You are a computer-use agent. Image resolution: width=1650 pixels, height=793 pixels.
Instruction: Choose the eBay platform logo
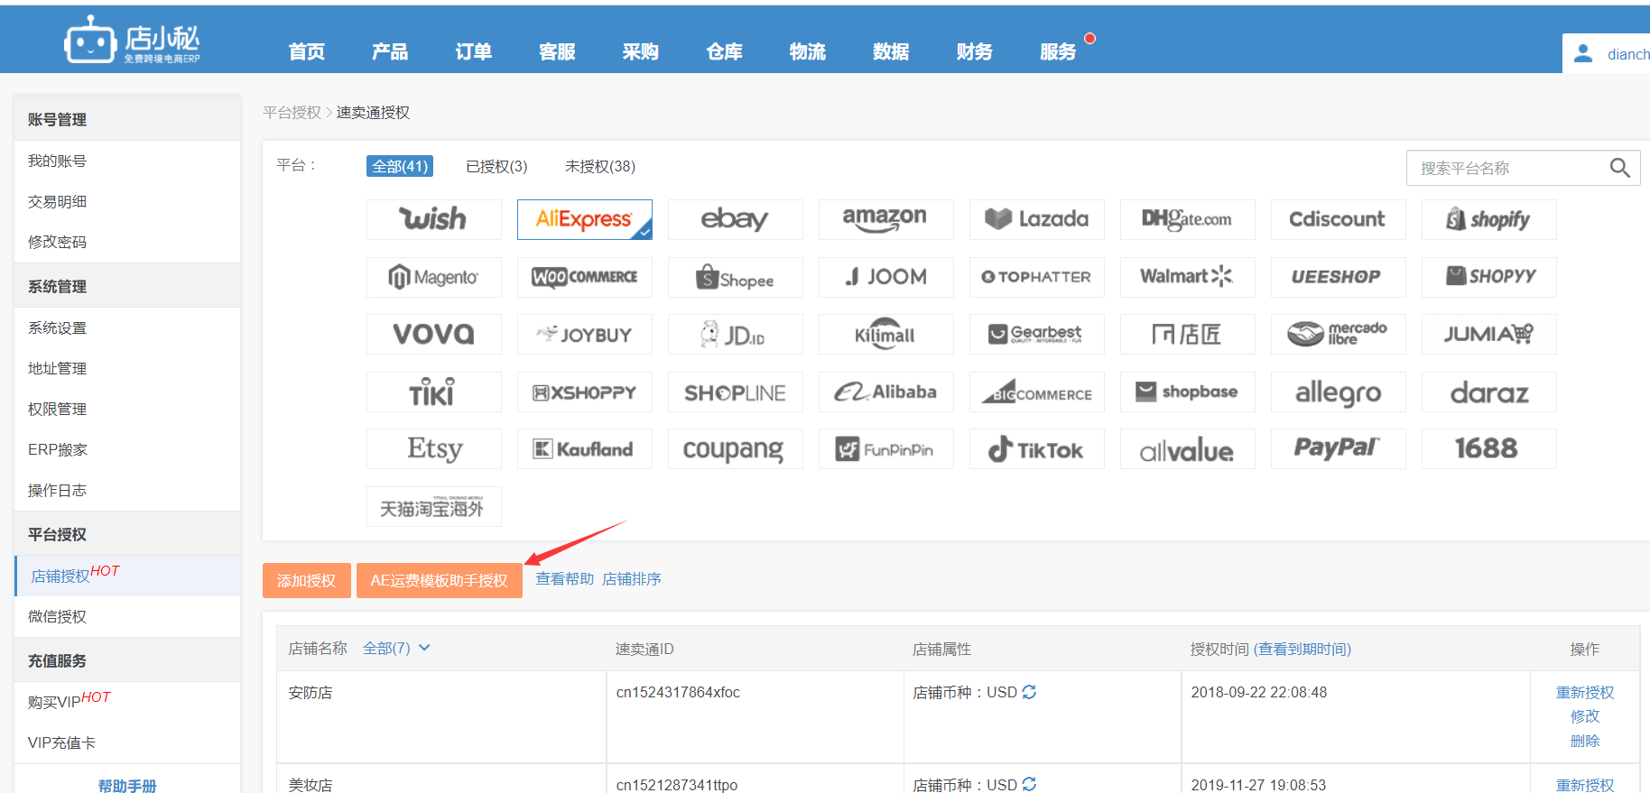(735, 219)
